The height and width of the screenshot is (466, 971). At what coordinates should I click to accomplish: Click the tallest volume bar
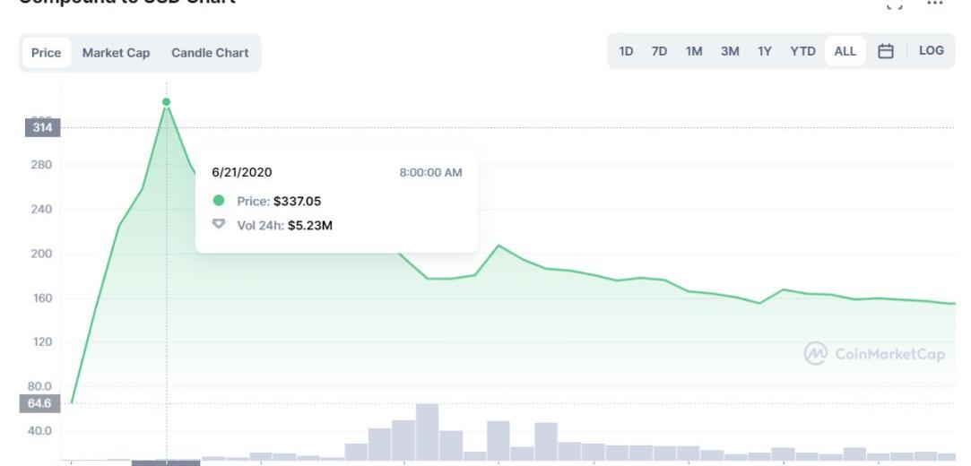pyautogui.click(x=427, y=432)
